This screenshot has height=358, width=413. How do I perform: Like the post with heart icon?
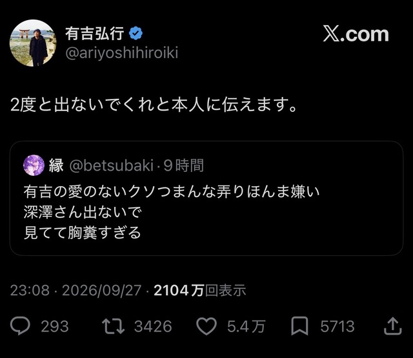[x=206, y=326]
